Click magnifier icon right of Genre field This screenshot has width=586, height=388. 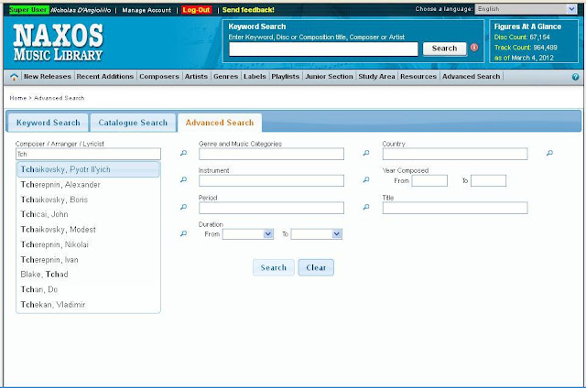[366, 153]
